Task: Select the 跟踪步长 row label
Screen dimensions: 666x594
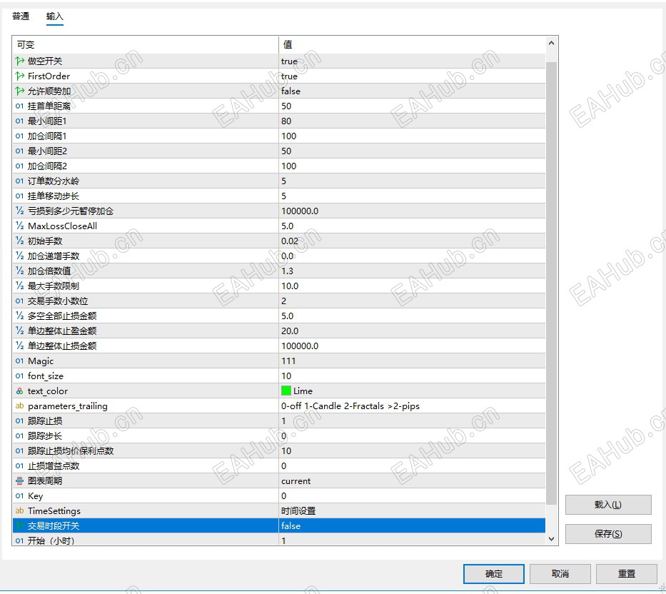Action: point(44,436)
